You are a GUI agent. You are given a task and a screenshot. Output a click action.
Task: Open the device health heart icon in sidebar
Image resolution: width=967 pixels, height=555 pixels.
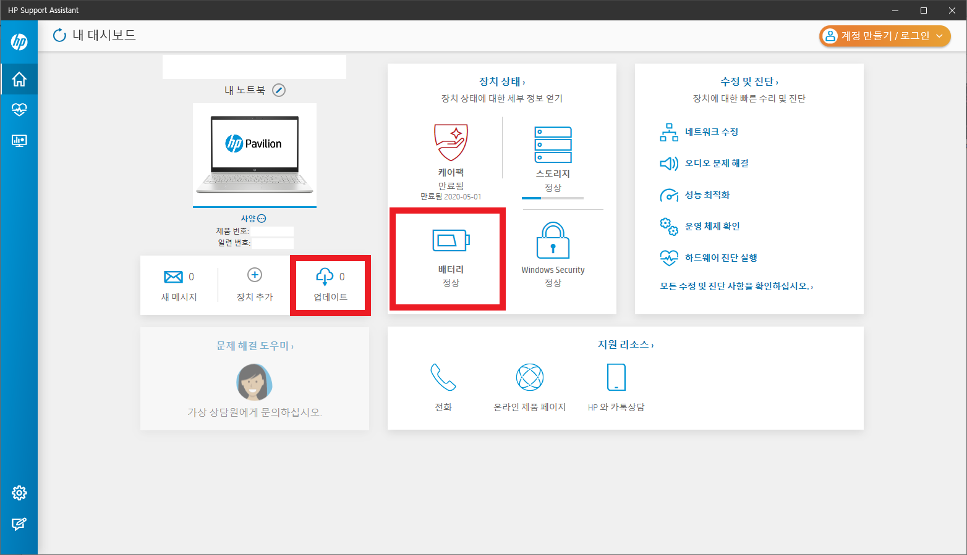(19, 109)
